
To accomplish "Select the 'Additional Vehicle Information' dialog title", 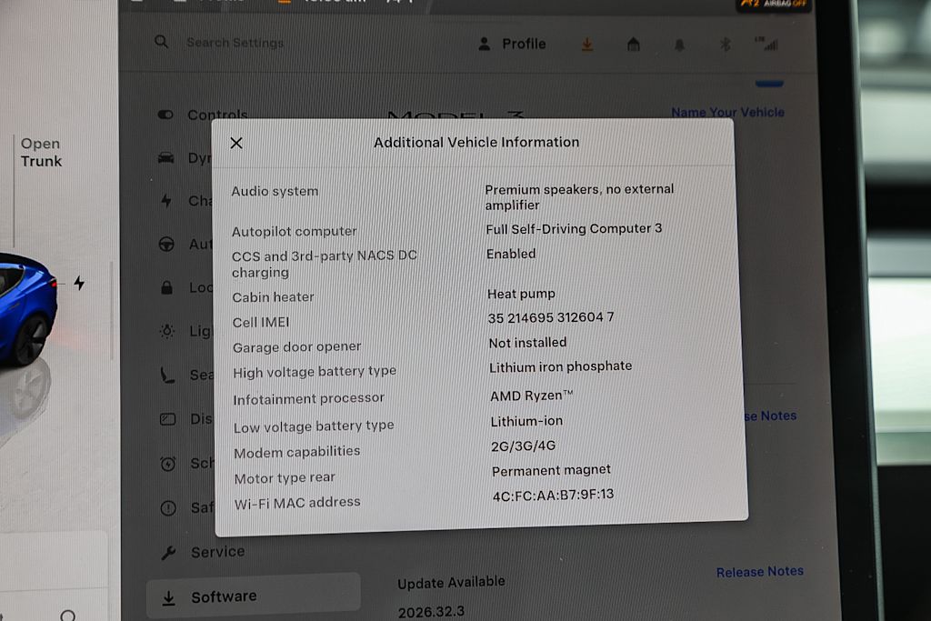I will pos(476,143).
